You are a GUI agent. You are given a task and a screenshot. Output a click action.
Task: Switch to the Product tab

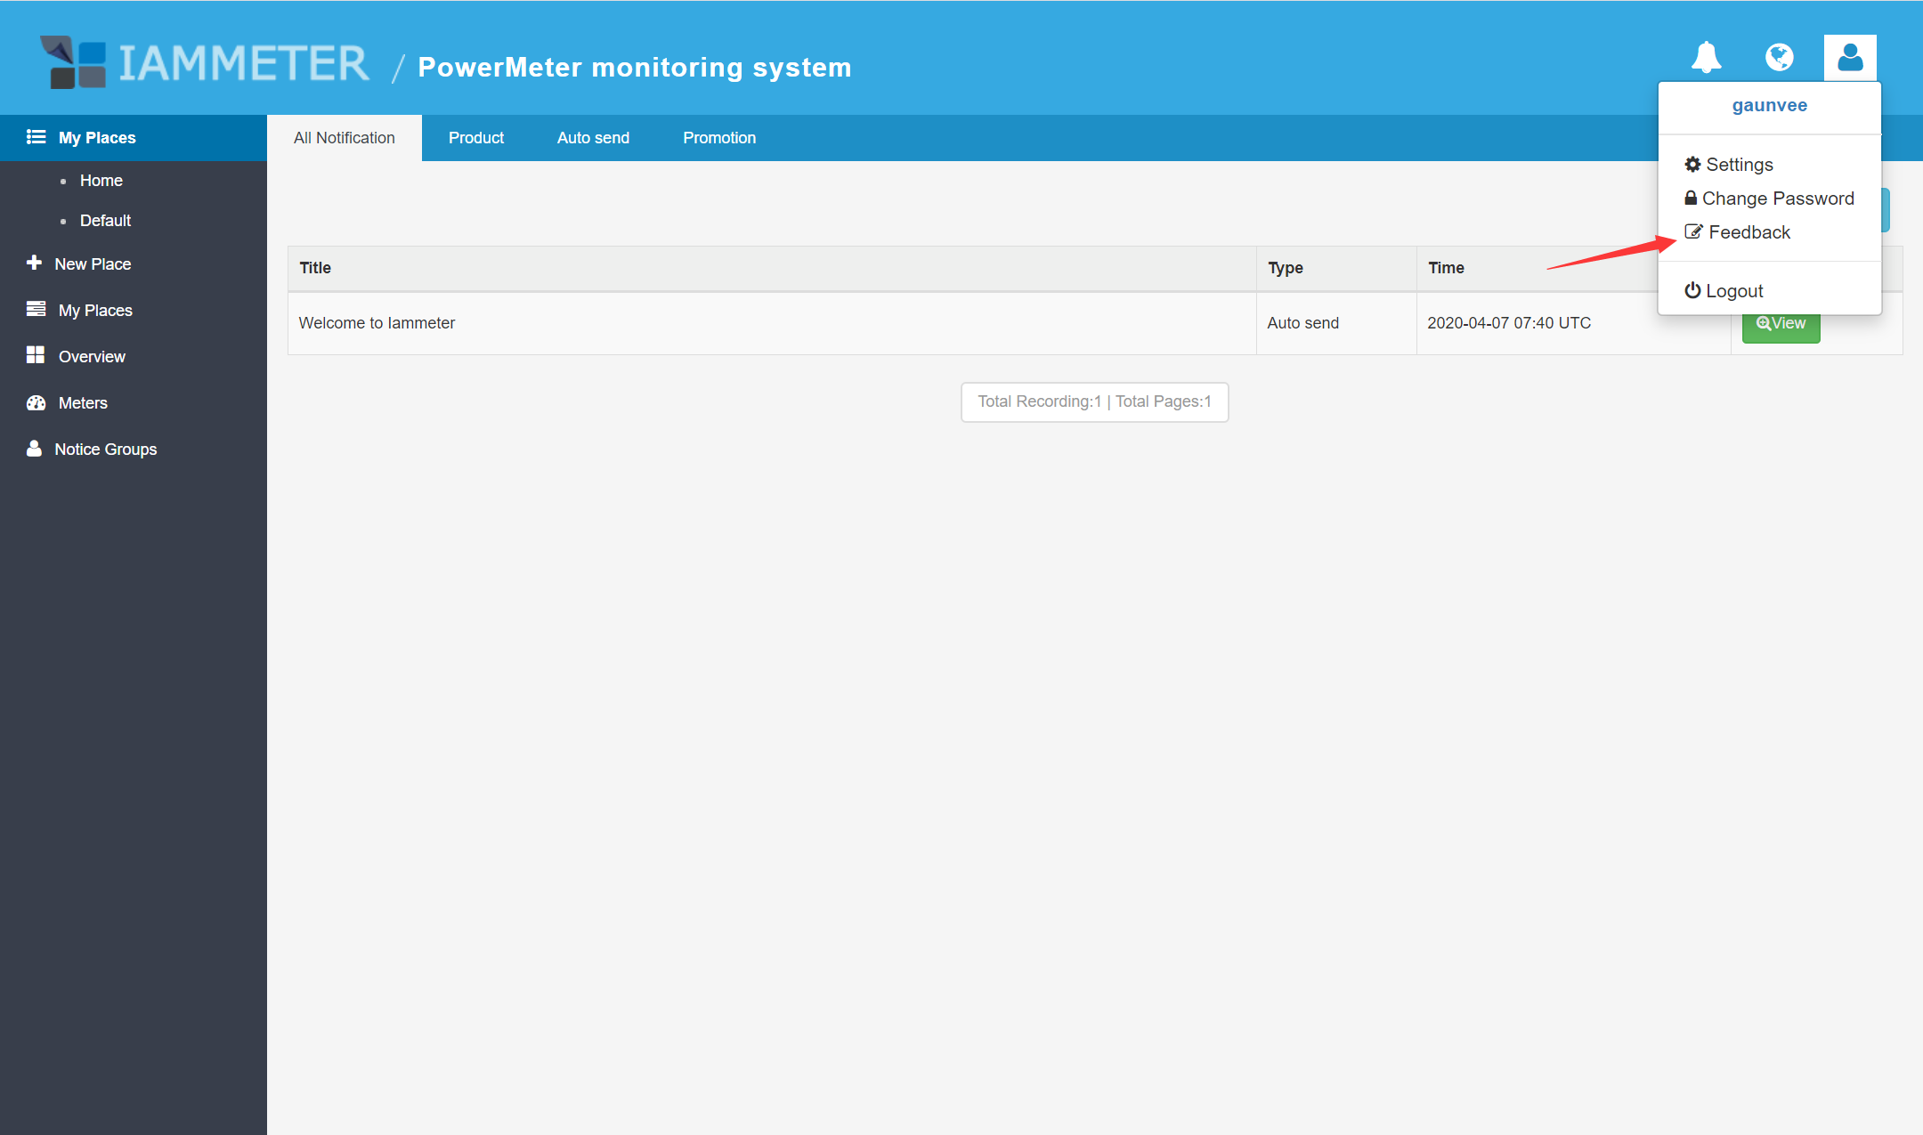pos(475,138)
